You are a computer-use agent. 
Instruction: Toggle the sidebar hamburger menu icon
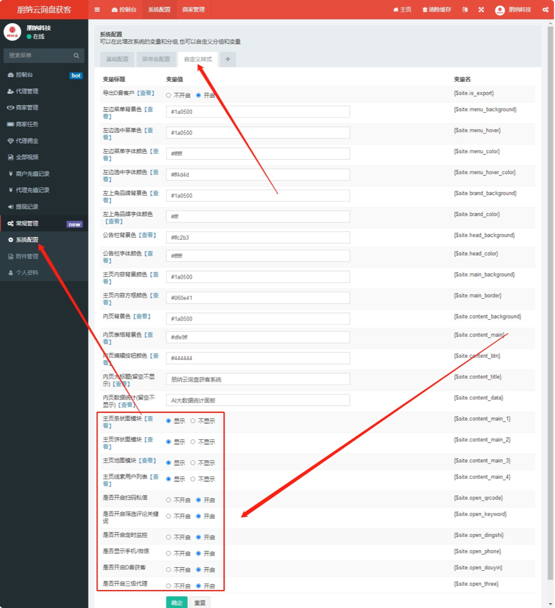(97, 10)
